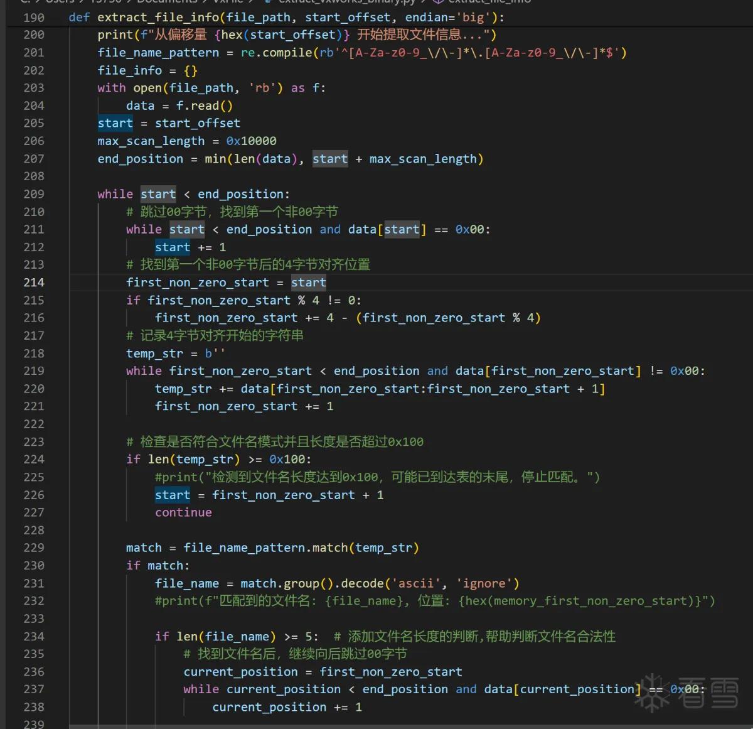Click line number 214 in the gutter
Image resolution: width=753 pixels, height=729 pixels.
[x=34, y=283]
